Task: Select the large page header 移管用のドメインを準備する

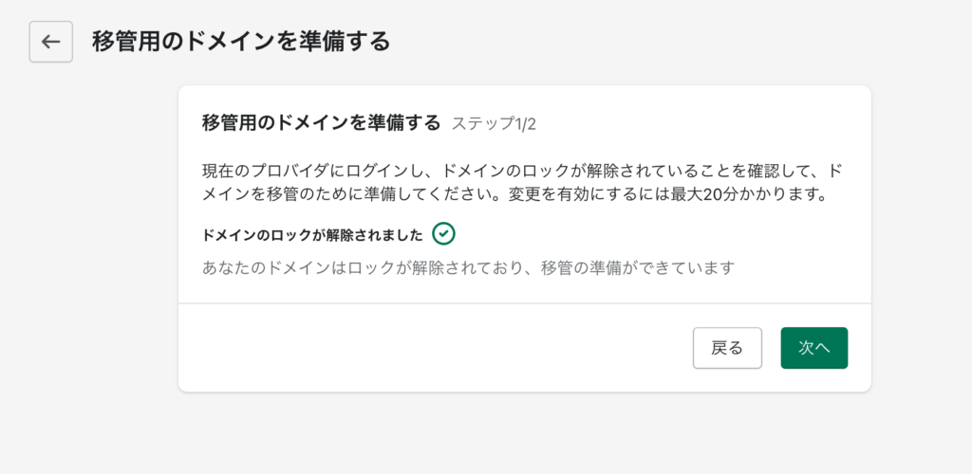Action: point(241,42)
